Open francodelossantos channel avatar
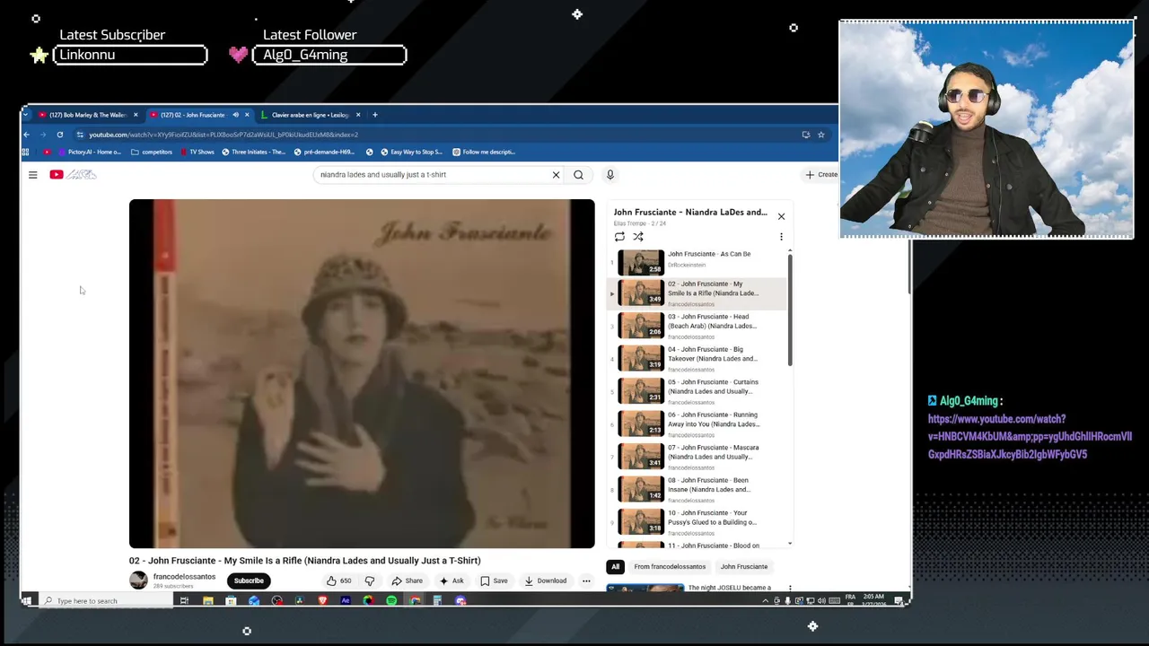Image resolution: width=1149 pixels, height=646 pixels. [x=138, y=581]
